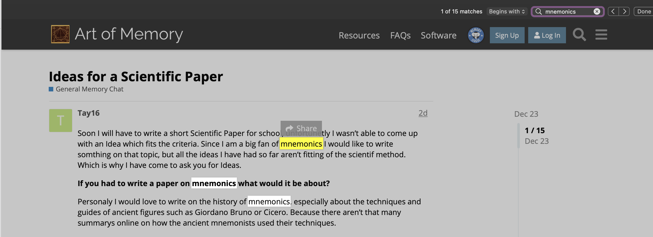Open the Resources menu item

(x=359, y=35)
